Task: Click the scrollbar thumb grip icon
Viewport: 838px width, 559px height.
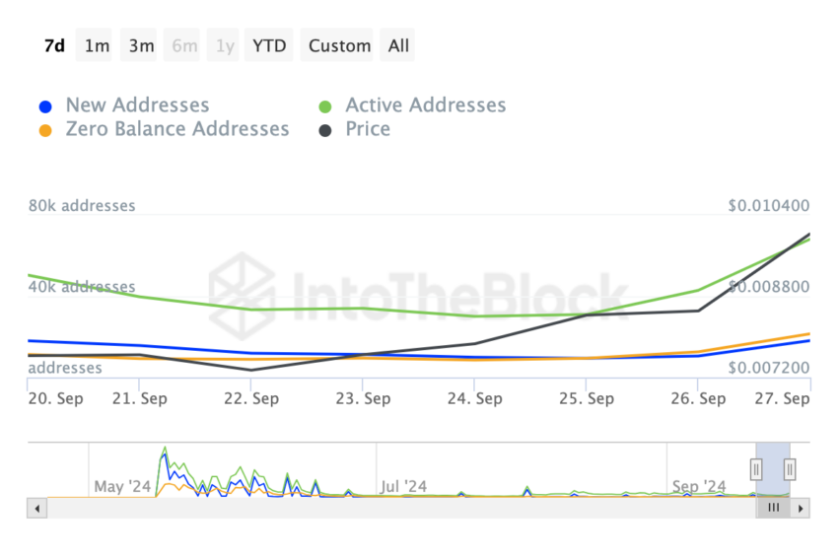Action: click(773, 508)
